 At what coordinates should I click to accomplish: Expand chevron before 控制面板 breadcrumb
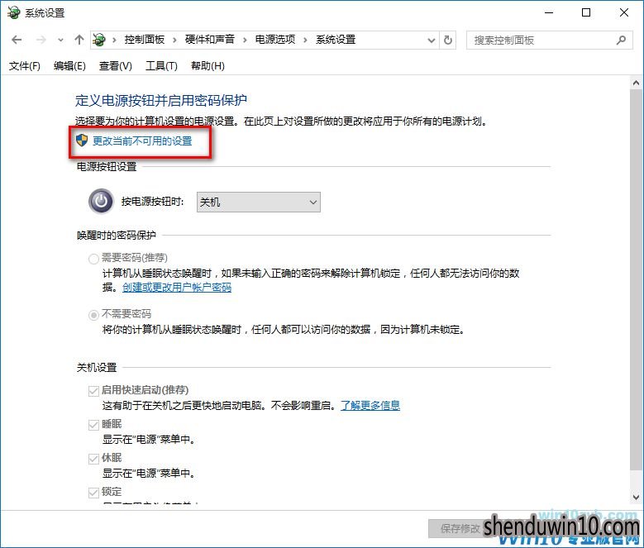click(115, 41)
